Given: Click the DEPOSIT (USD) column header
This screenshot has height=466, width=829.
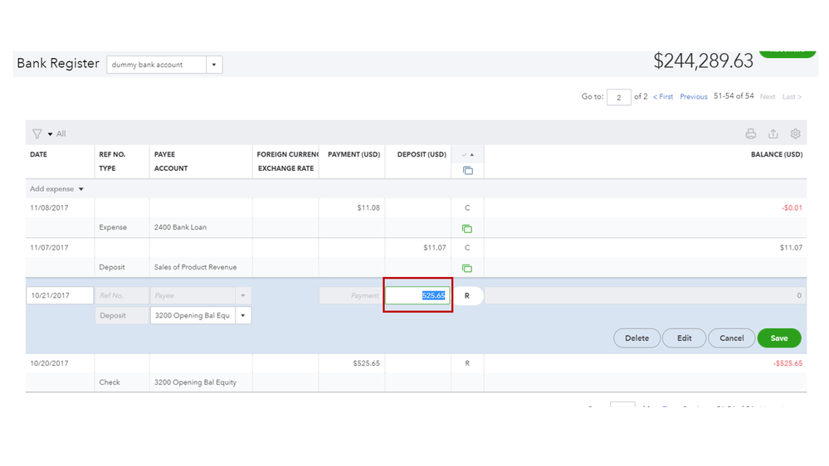Looking at the screenshot, I should 422,154.
